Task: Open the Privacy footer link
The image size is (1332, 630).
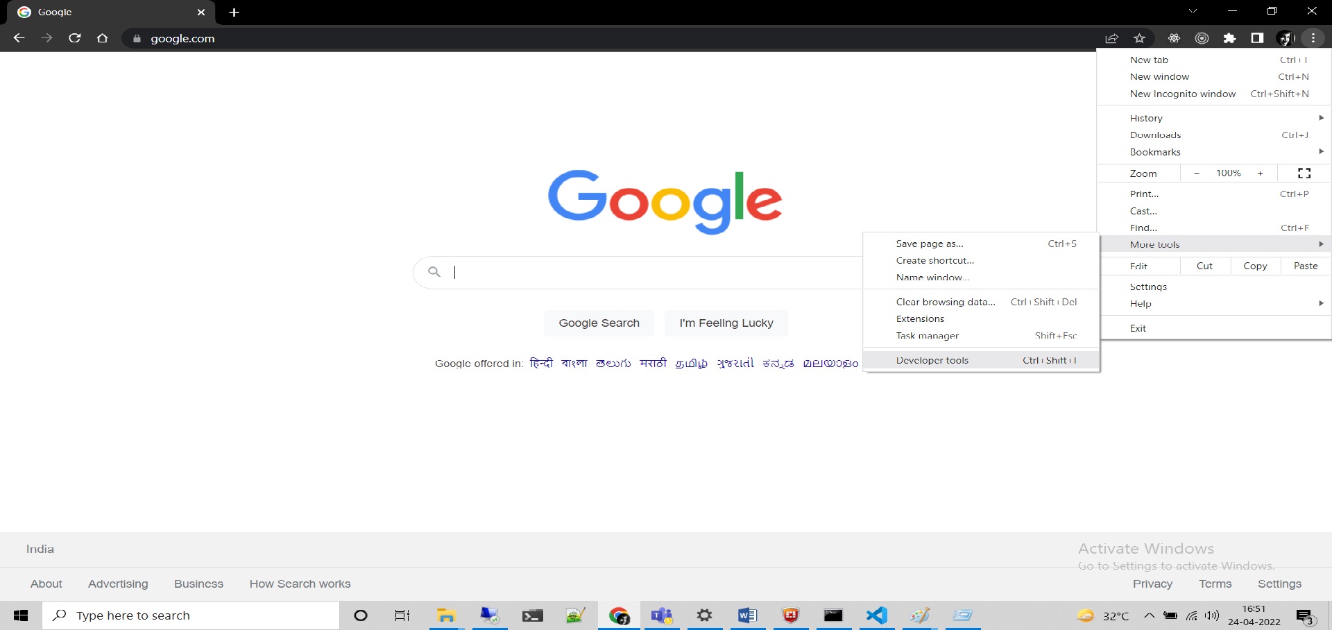Action: [x=1152, y=584]
